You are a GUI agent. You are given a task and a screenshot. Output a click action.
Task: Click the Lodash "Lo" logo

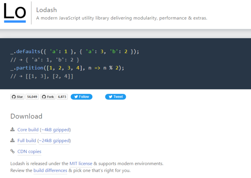[x=15, y=12]
